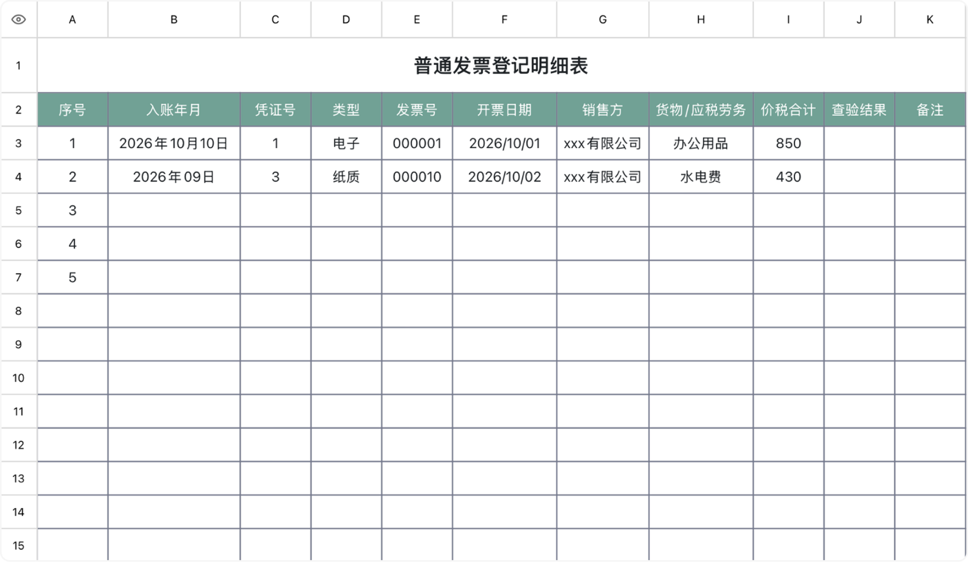Select row 8 header
968x562 pixels.
pos(19,311)
